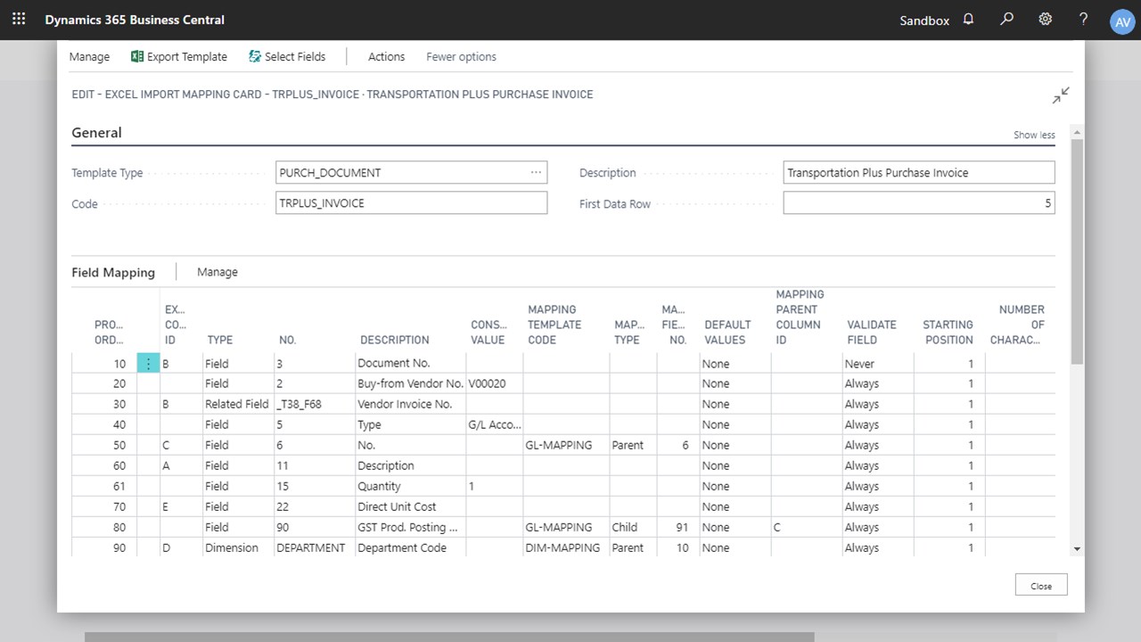Select the Direct Unit Cost cell
Image resolution: width=1141 pixels, height=642 pixels.
click(x=410, y=506)
